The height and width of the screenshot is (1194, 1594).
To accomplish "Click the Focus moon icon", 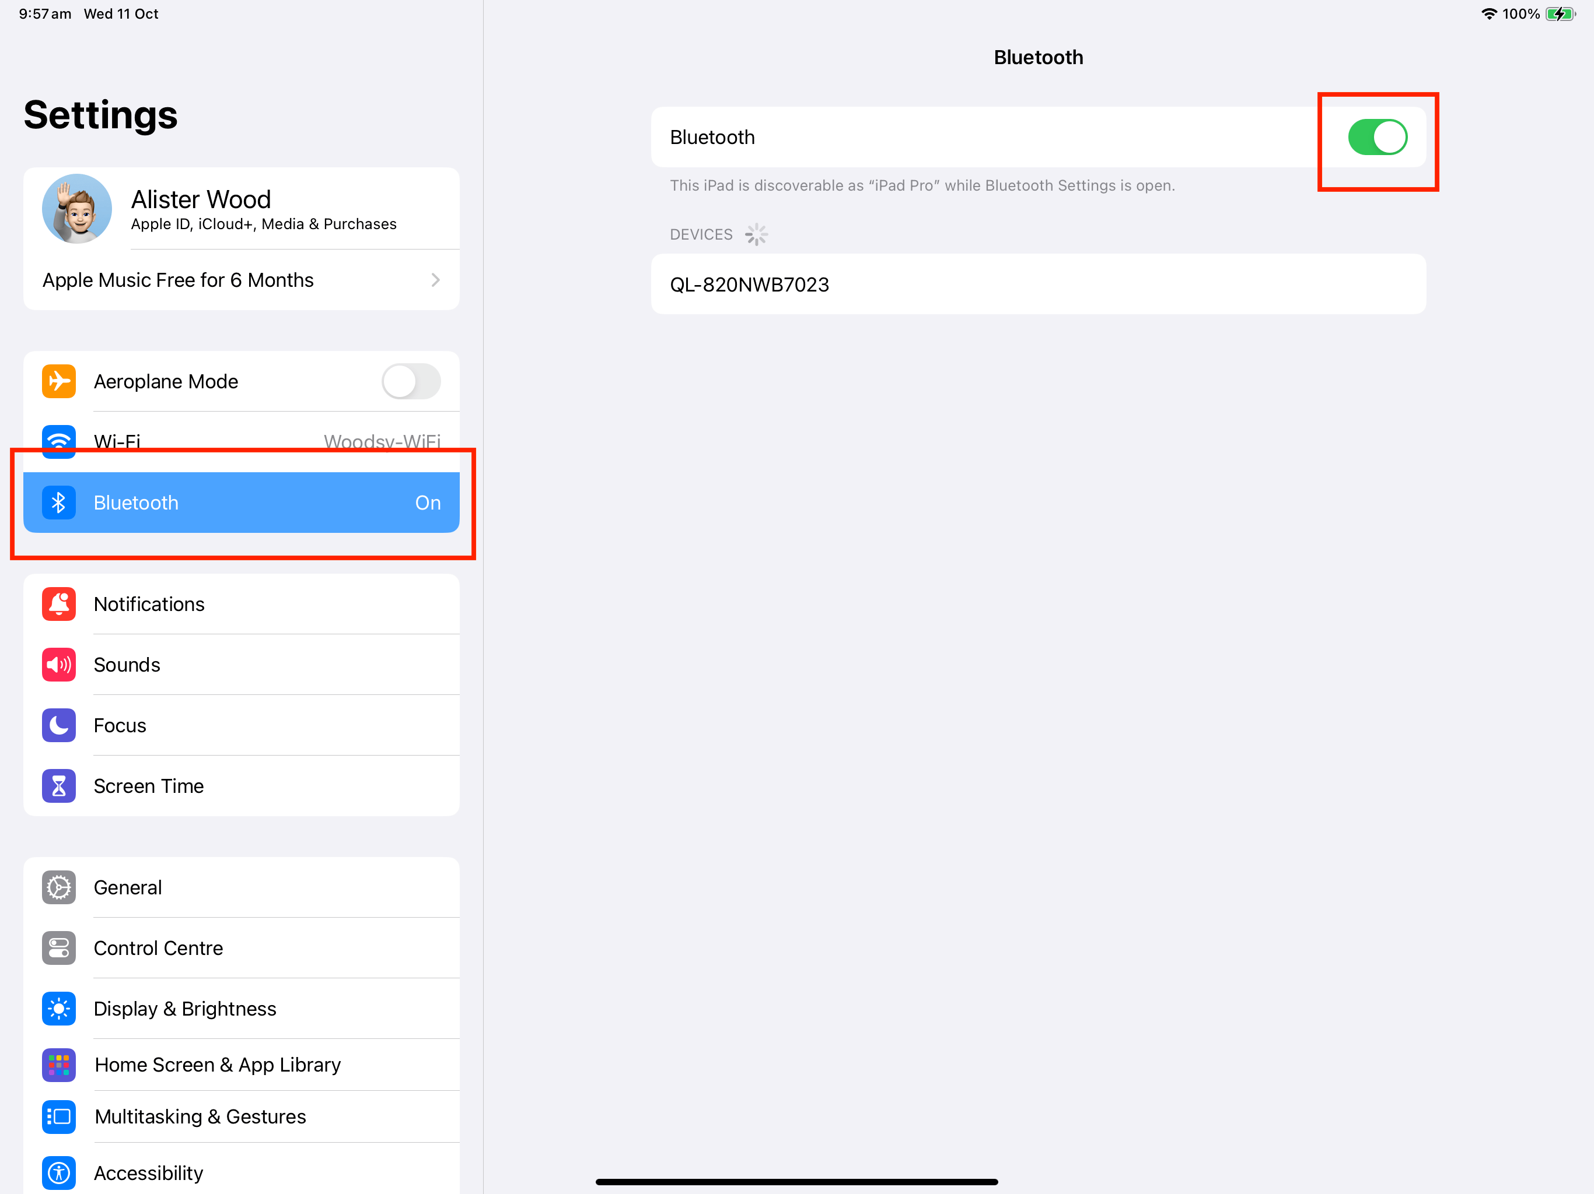I will (58, 725).
